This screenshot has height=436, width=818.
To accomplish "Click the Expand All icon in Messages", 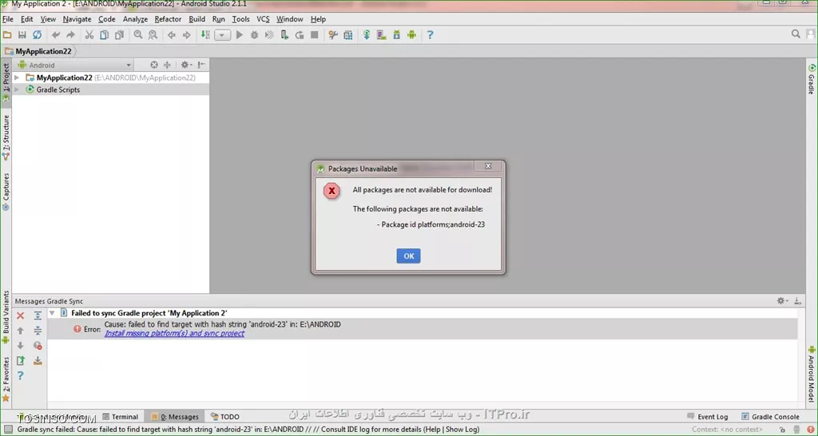I will click(38, 316).
